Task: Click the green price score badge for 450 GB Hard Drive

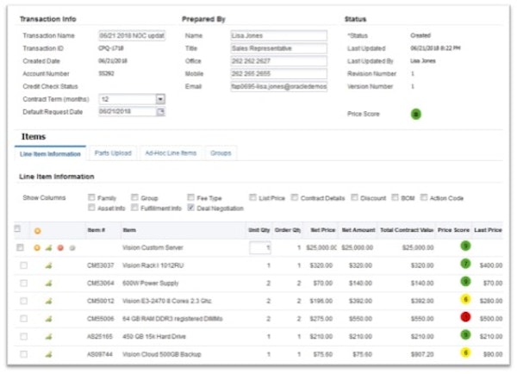Action: [x=465, y=334]
